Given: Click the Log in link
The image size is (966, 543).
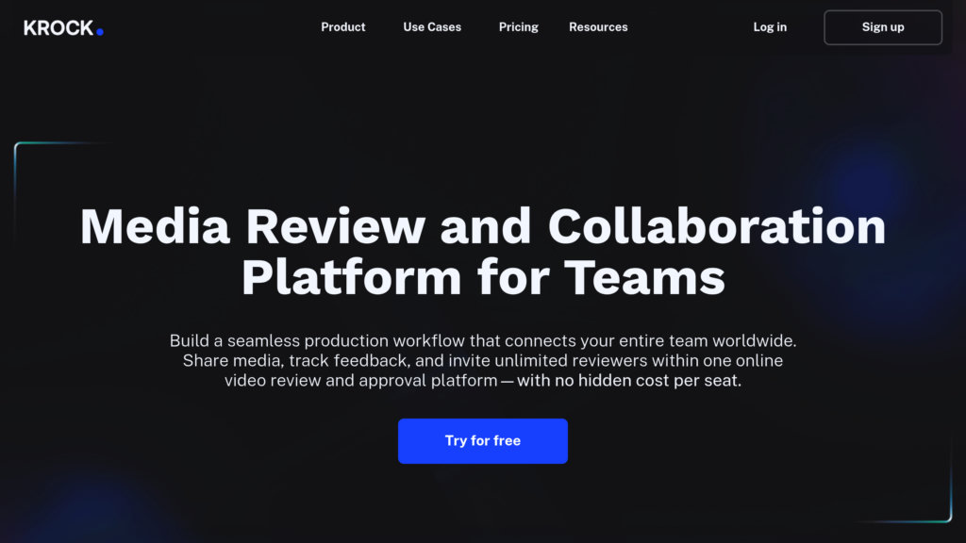Looking at the screenshot, I should click(x=769, y=27).
